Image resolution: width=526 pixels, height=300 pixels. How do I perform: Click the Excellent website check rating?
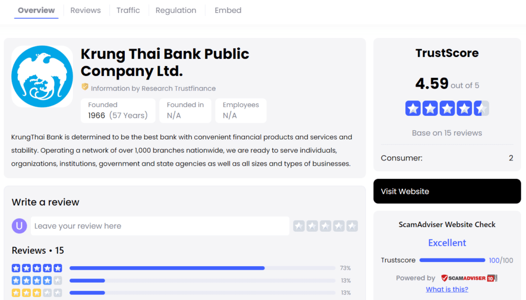point(446,242)
